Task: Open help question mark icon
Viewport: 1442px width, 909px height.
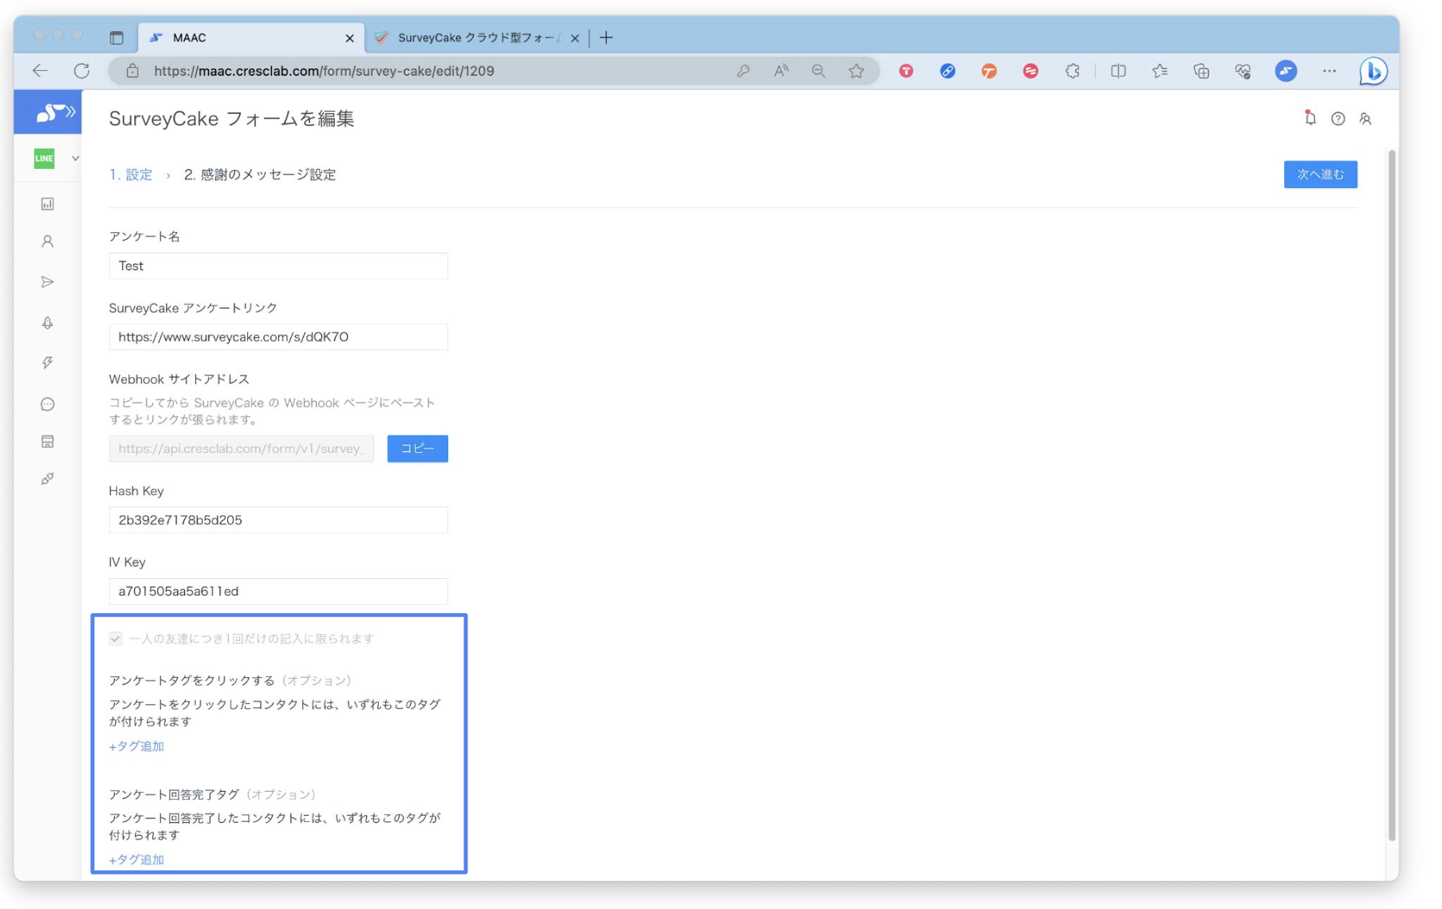Action: pyautogui.click(x=1338, y=119)
